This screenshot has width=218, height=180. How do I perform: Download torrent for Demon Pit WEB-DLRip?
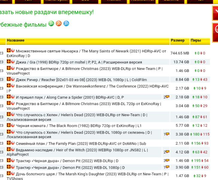click(9, 160)
